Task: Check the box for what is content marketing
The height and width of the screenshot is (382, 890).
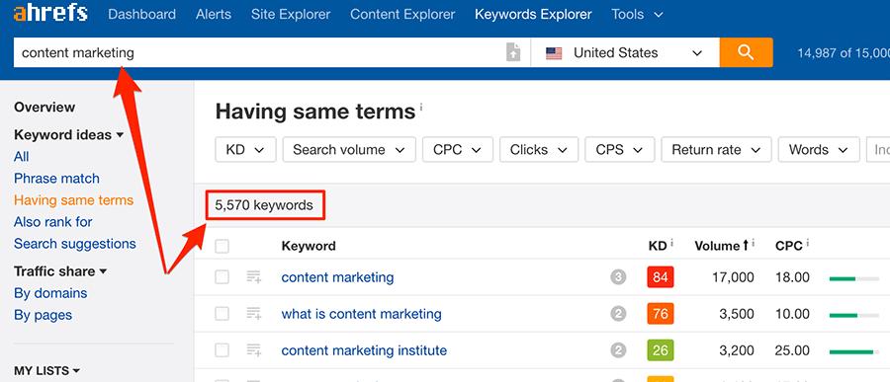Action: point(222,314)
